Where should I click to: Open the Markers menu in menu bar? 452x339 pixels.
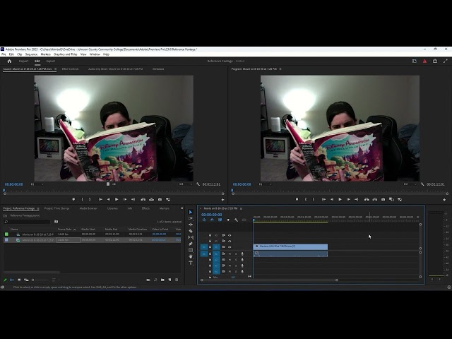point(45,54)
